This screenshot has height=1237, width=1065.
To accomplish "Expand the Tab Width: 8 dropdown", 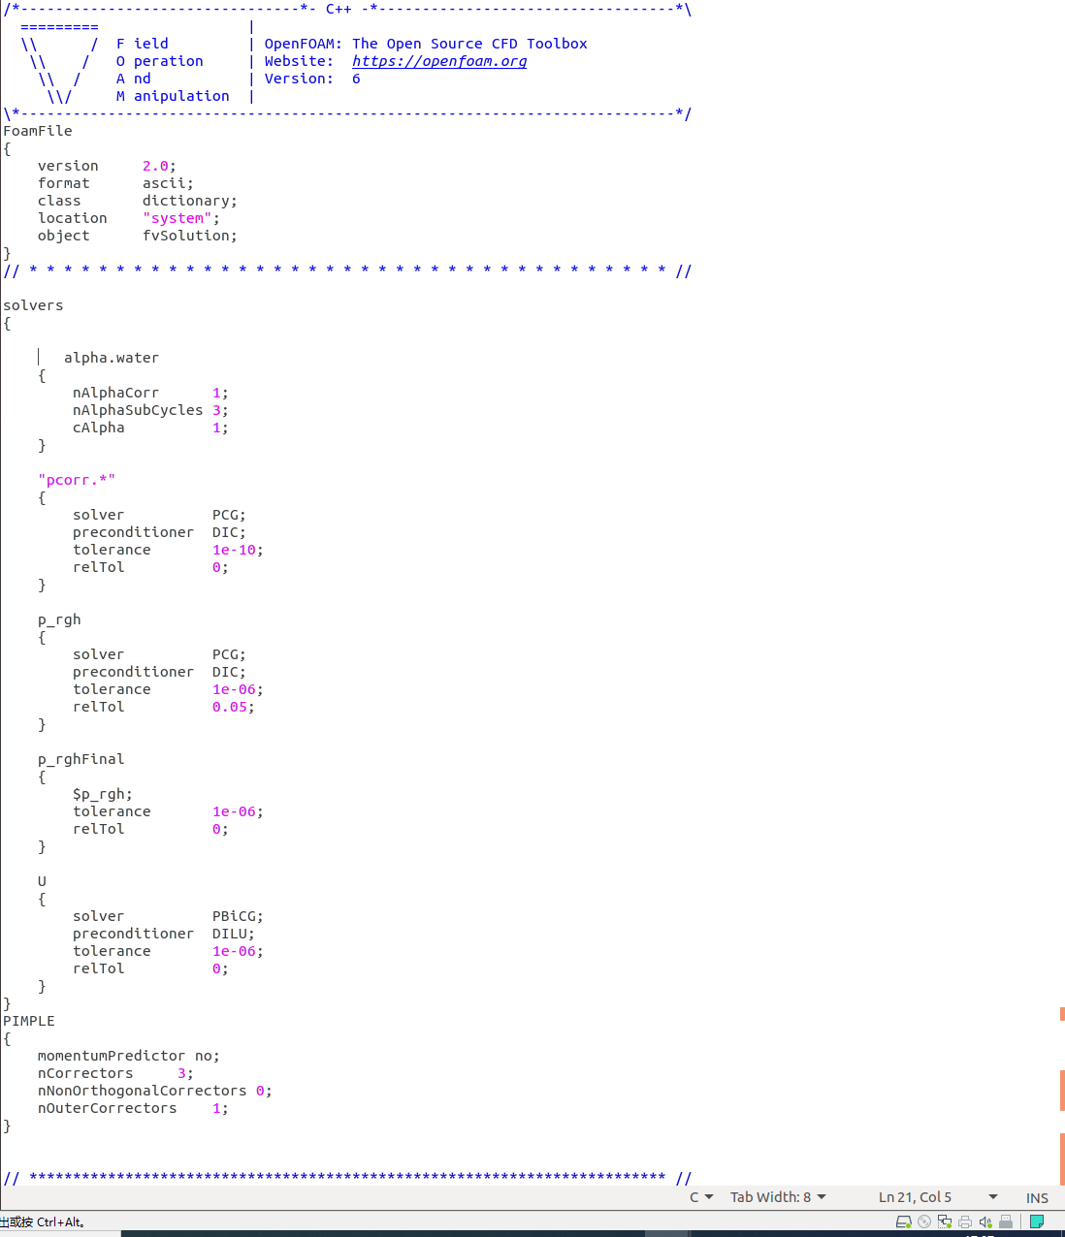I will (778, 1197).
